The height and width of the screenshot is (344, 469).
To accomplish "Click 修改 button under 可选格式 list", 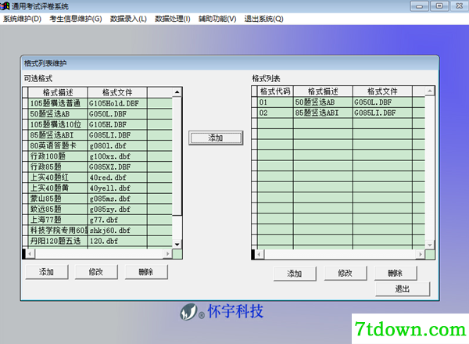I will [x=96, y=272].
